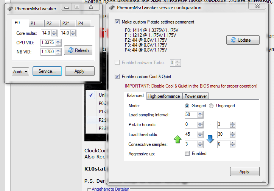This screenshot has height=191, width=274.
Task: Select the Unganged mode radio button
Action: (211, 106)
